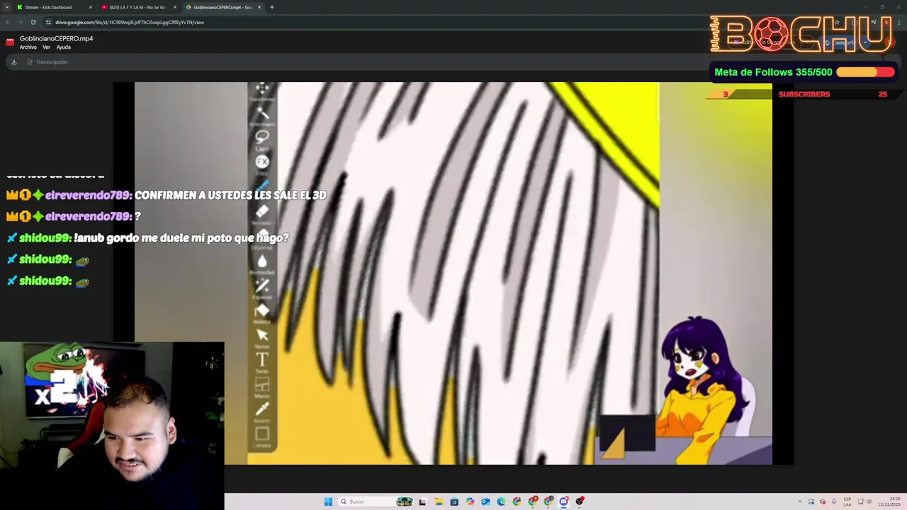The image size is (907, 510).
Task: Click the Buscar taskbar search box
Action: point(376,501)
